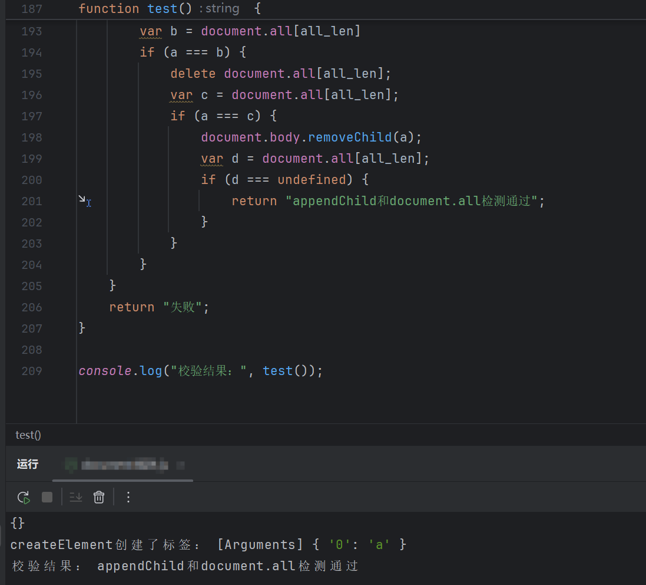
Task: Stop the running process
Action: 47,497
